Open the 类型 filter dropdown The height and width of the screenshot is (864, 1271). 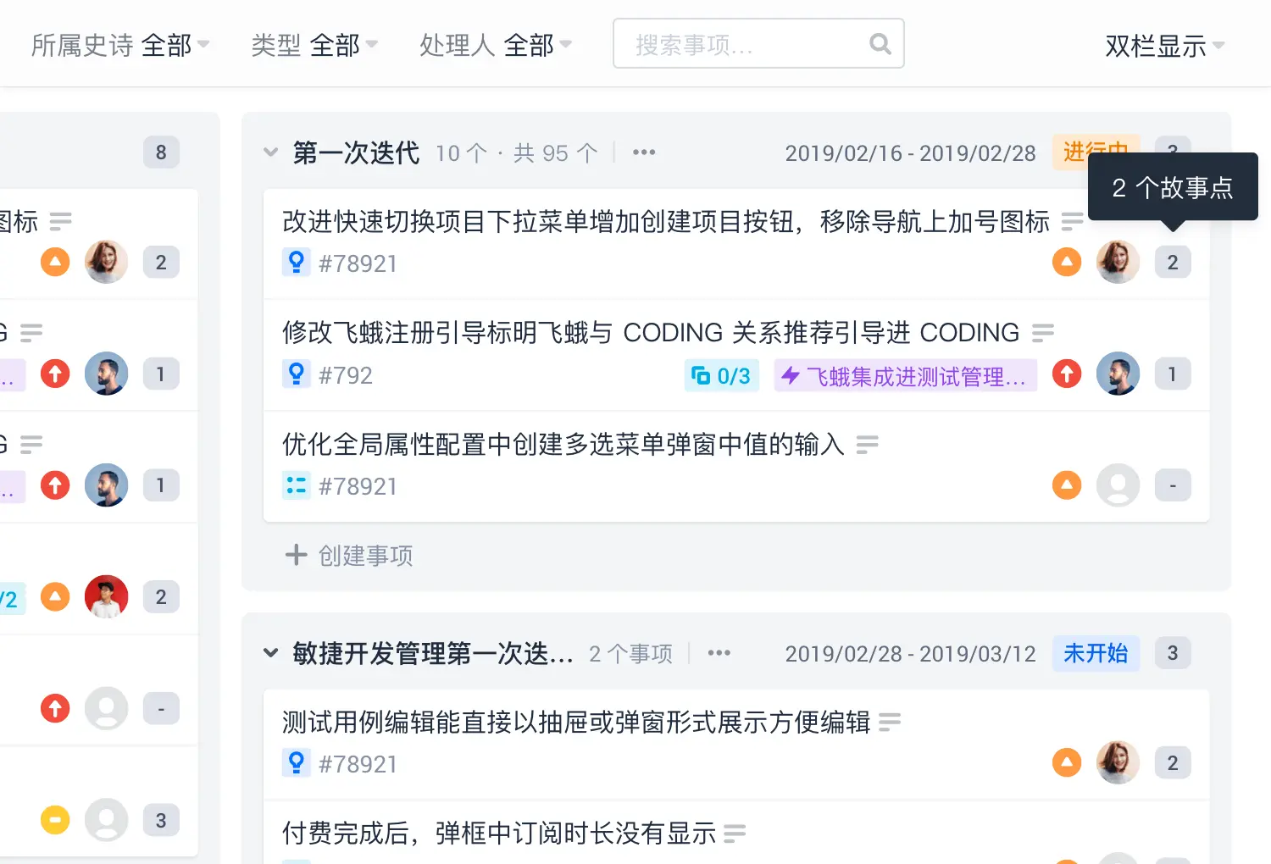point(314,45)
